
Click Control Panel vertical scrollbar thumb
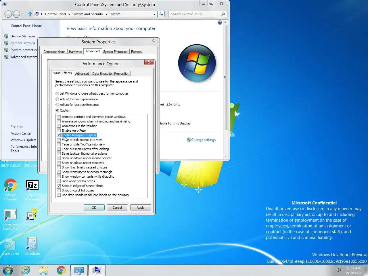coord(225,77)
